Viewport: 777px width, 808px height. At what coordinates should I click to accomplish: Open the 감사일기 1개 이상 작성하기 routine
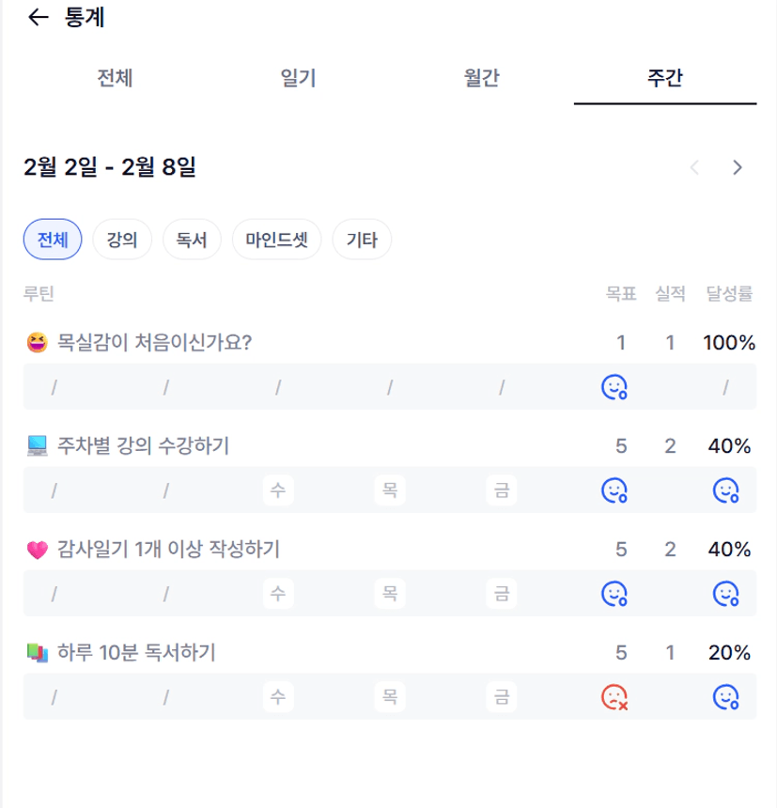(168, 550)
